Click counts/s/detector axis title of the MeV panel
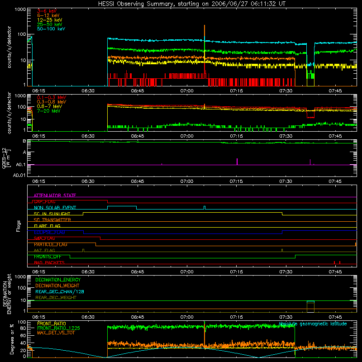 pyautogui.click(x=9, y=113)
